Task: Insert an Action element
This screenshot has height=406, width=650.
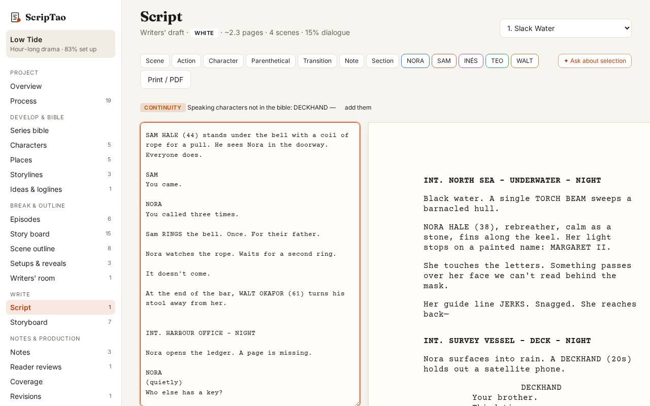Action: point(186,61)
